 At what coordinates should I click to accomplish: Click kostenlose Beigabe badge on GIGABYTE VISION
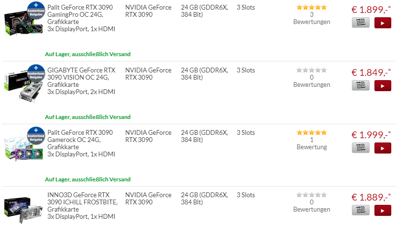pos(36,73)
